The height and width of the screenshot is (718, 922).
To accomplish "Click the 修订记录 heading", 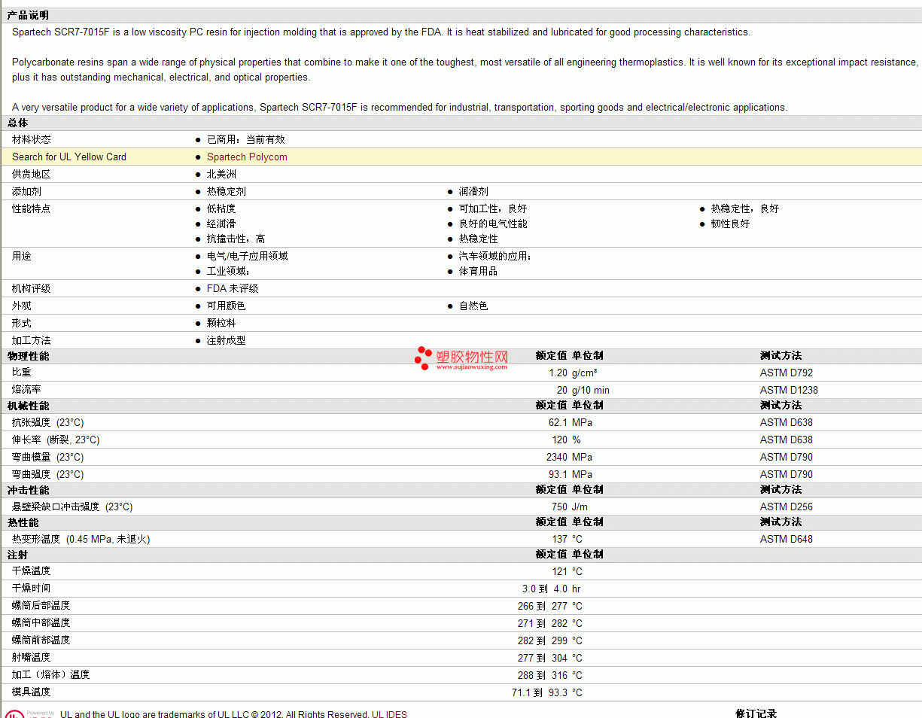I will 756,713.
